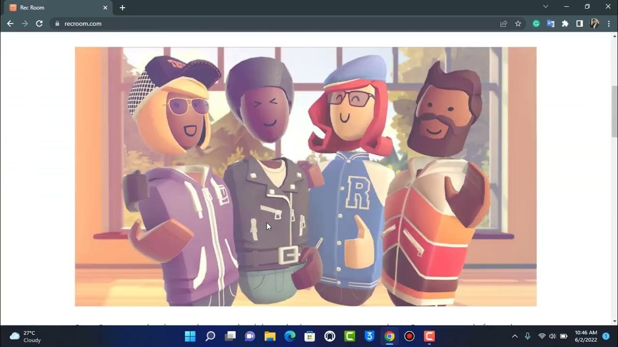
Task: Open the Chrome profile avatar
Action: (x=594, y=24)
